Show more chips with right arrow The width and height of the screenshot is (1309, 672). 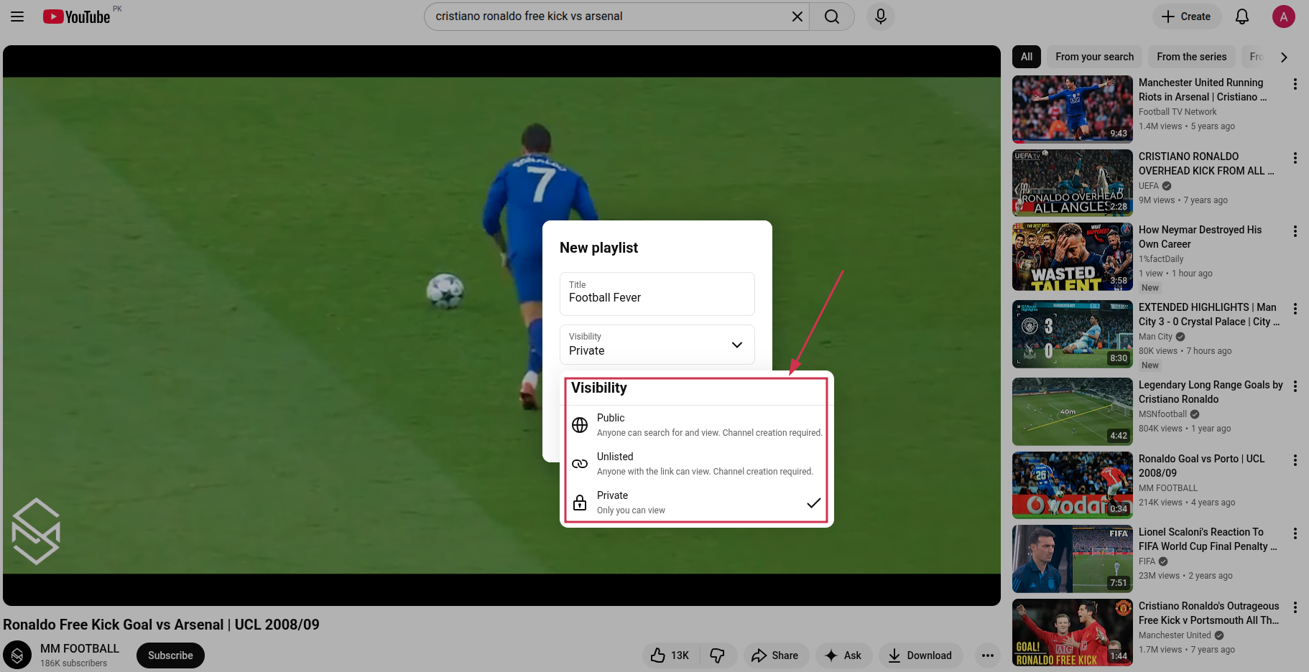pyautogui.click(x=1284, y=57)
